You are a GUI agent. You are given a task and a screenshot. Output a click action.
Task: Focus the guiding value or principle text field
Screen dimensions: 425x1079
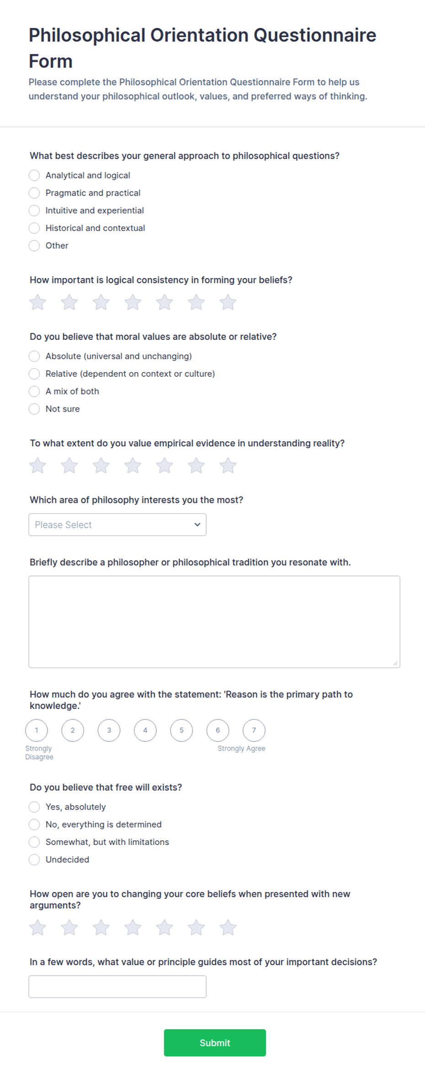[x=117, y=987]
